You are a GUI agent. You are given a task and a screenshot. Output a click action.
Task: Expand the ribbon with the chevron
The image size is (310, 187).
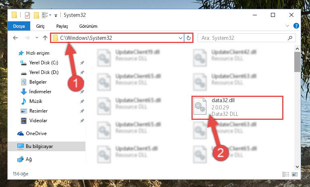point(287,26)
